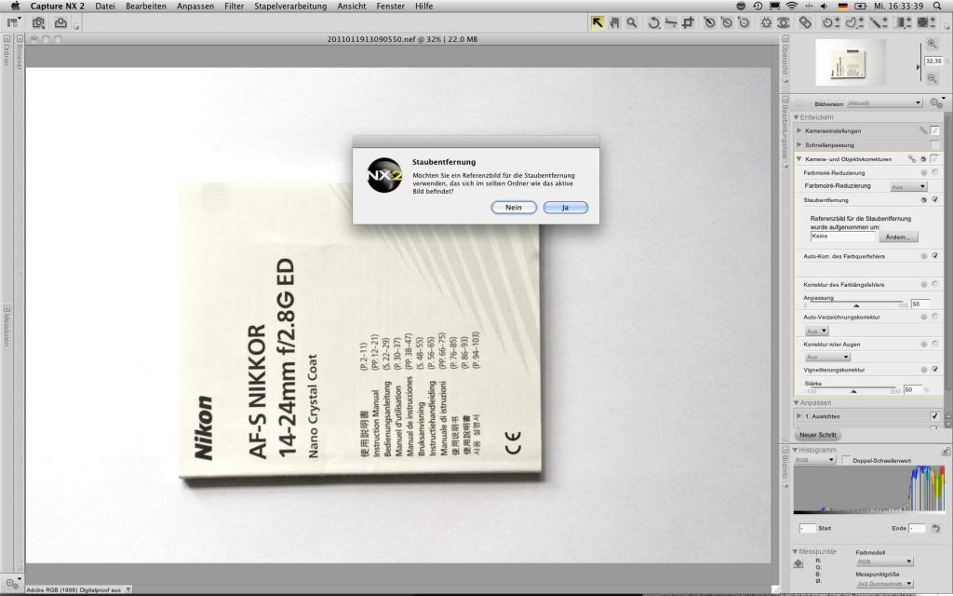
Task: Open the Anpassen menu
Action: point(195,7)
